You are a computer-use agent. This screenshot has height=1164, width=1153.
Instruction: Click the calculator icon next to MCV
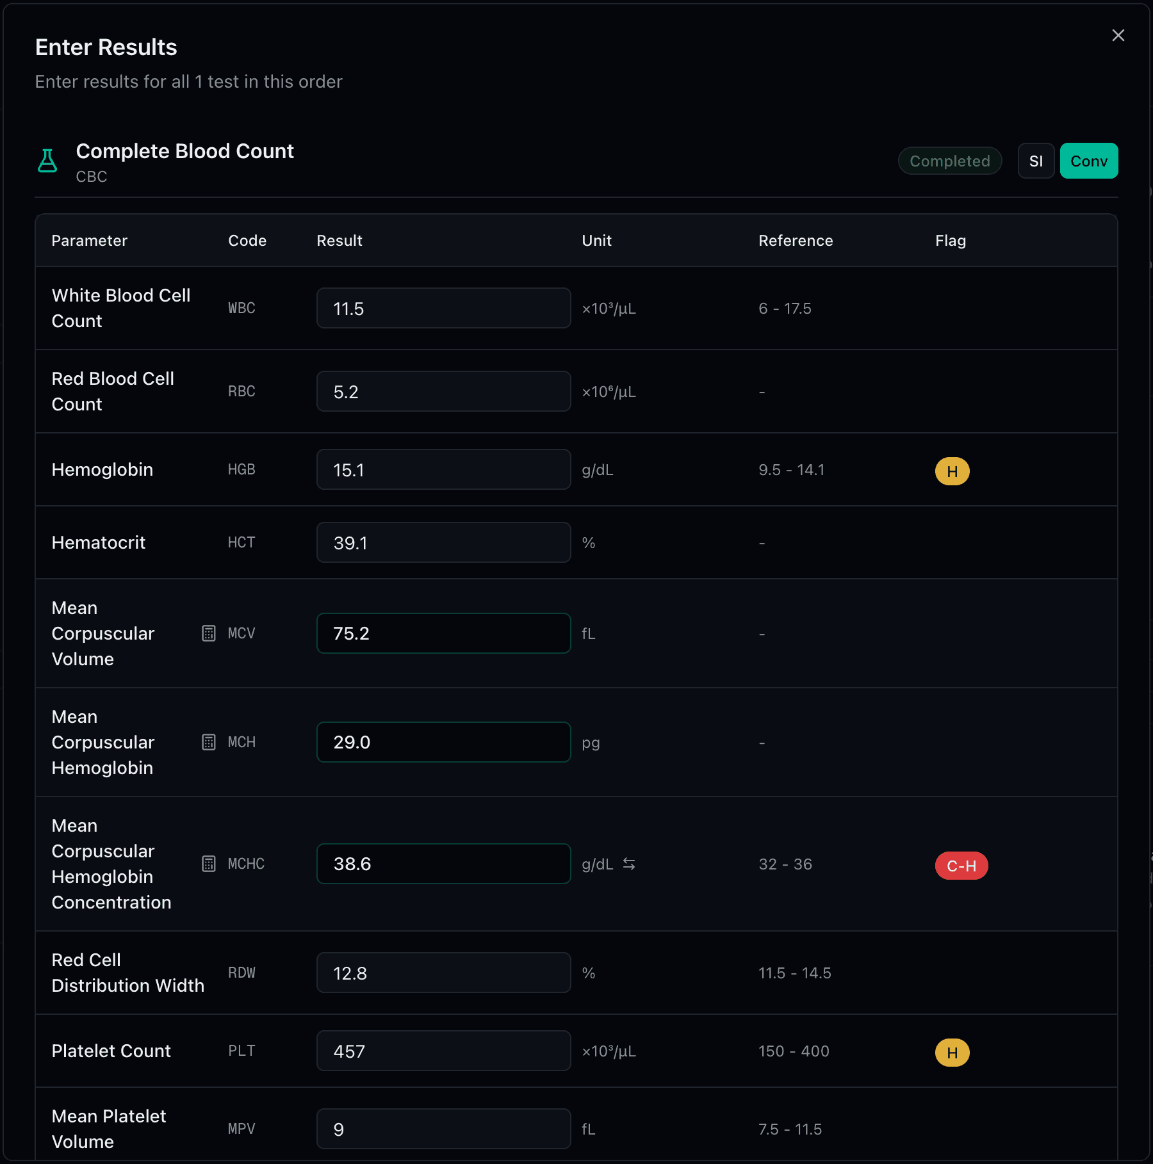(x=208, y=633)
